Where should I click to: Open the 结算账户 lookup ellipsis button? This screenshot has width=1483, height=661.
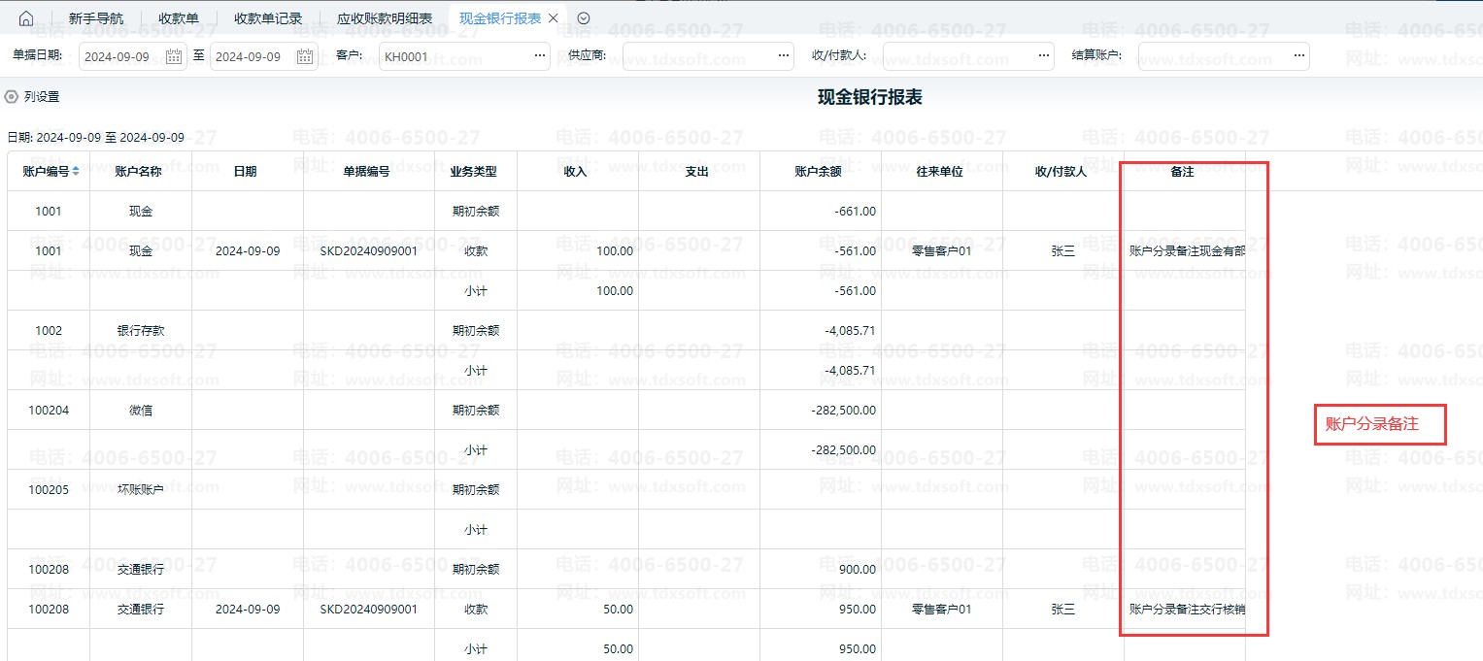[1299, 56]
